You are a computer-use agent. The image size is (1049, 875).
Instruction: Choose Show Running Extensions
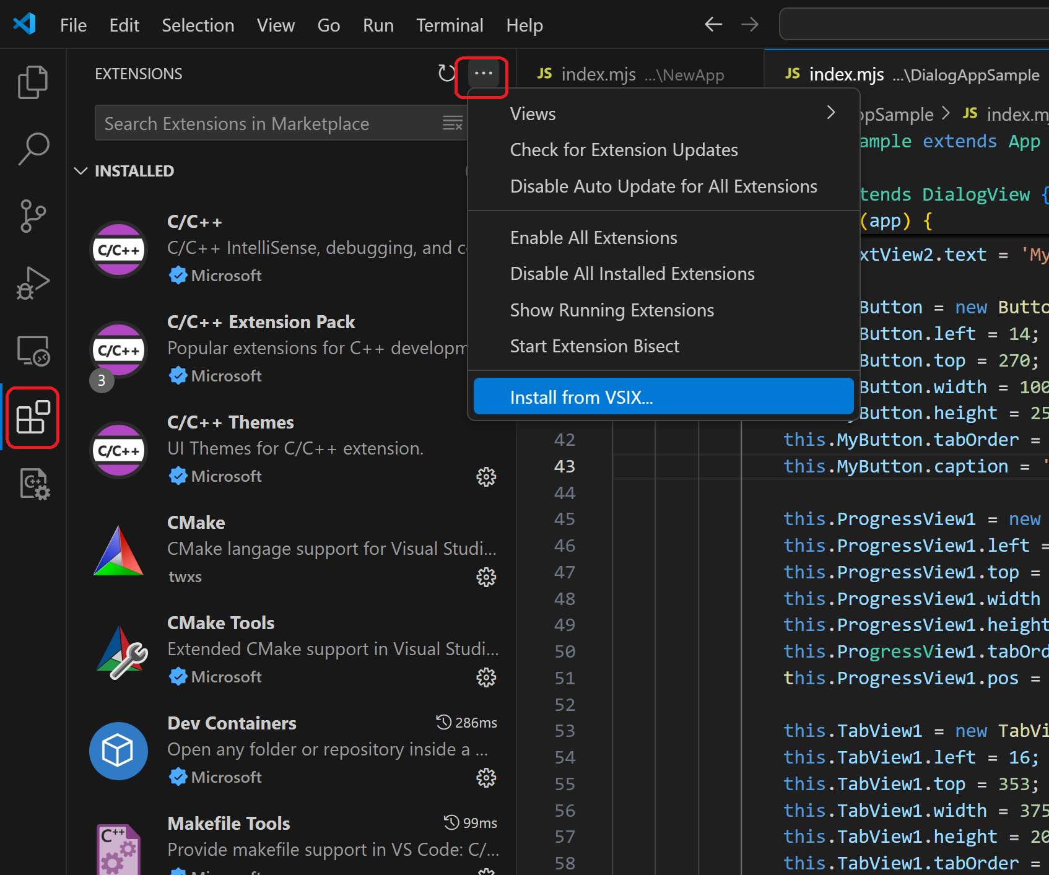[x=663, y=310]
